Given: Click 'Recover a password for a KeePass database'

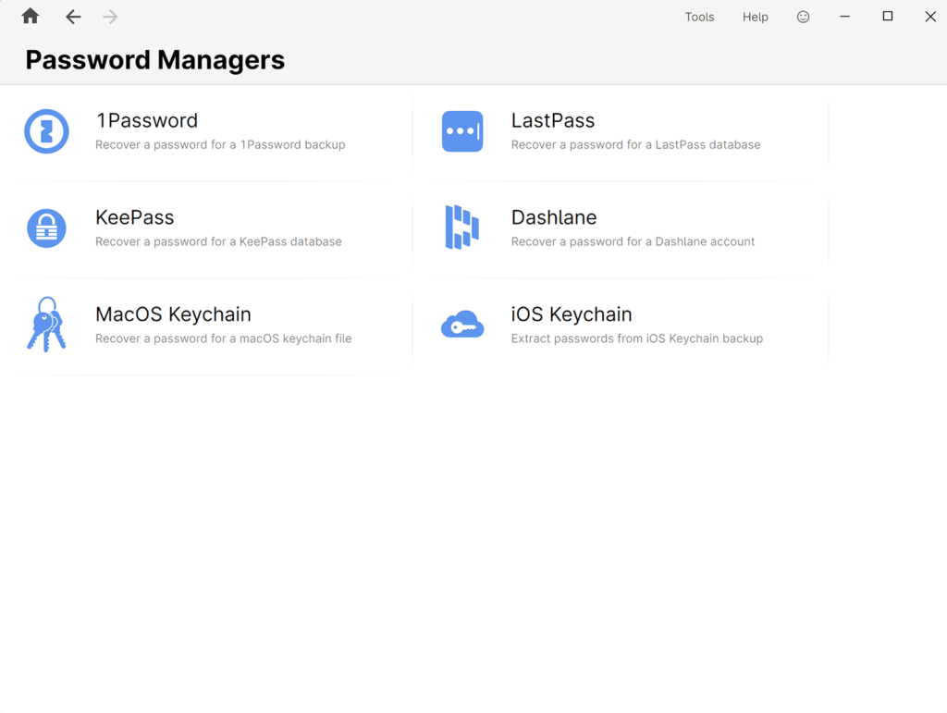Looking at the screenshot, I should tap(218, 241).
